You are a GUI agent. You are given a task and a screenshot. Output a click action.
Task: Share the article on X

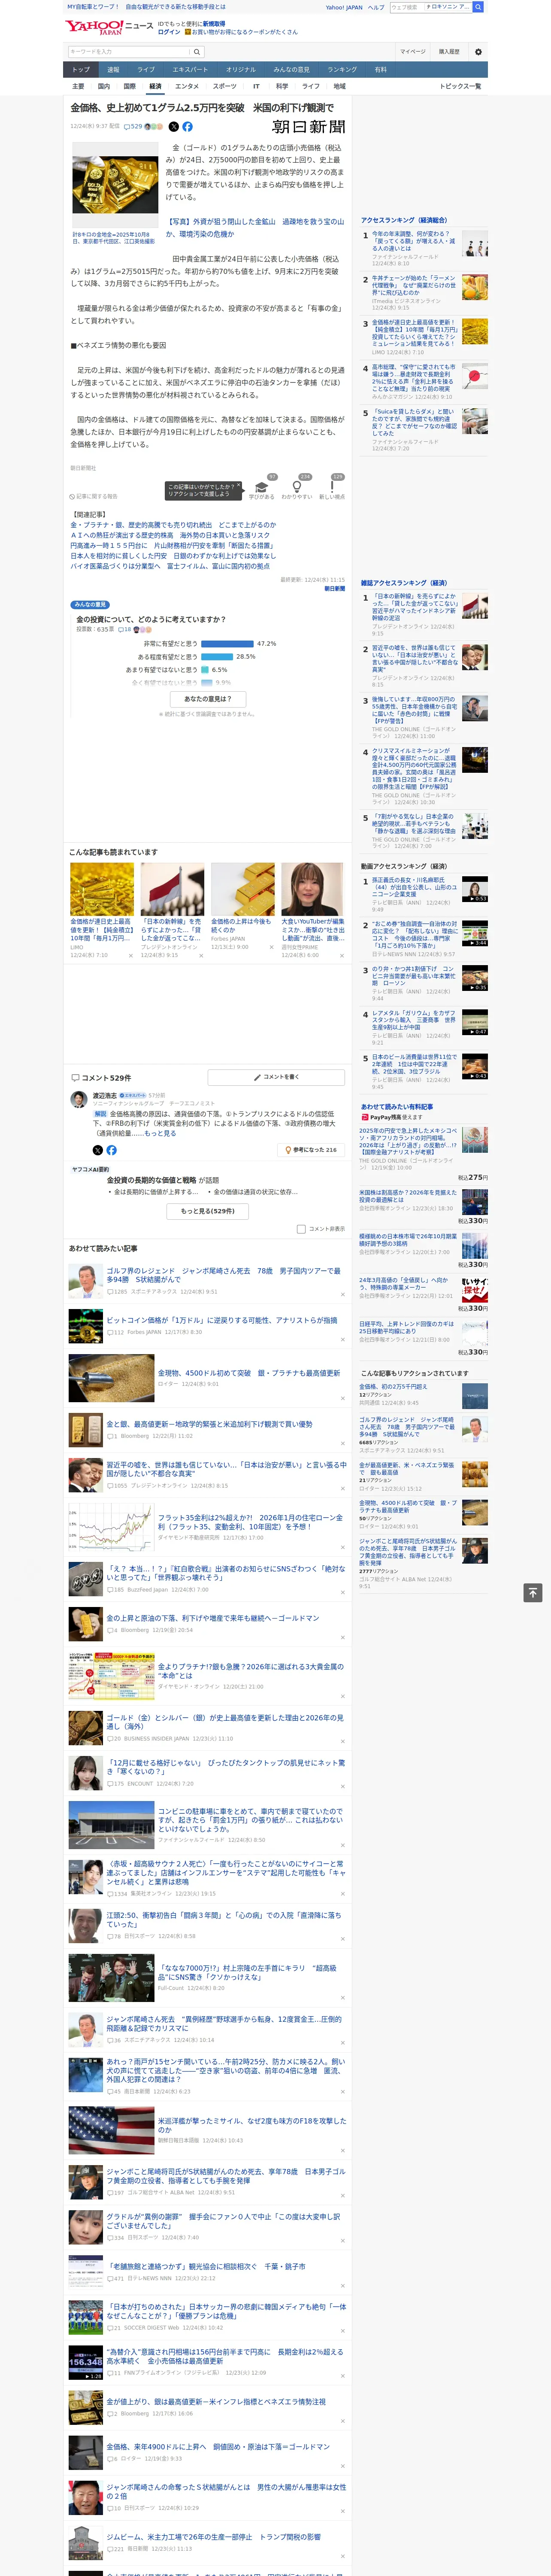point(173,127)
